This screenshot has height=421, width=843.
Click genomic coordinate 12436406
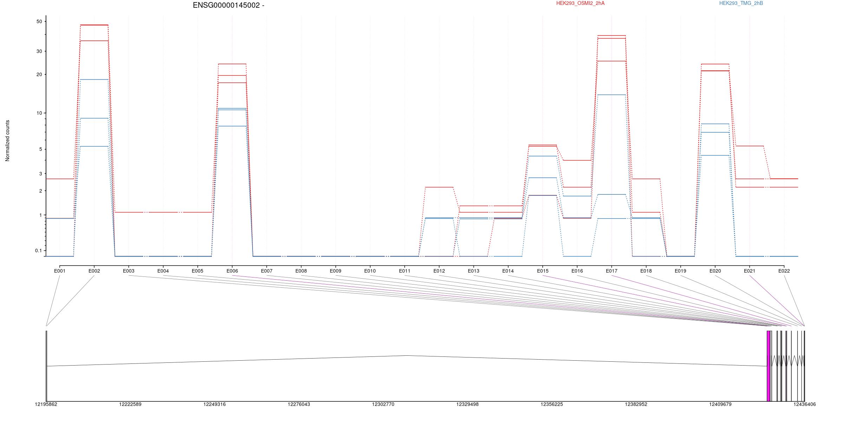tap(805, 404)
